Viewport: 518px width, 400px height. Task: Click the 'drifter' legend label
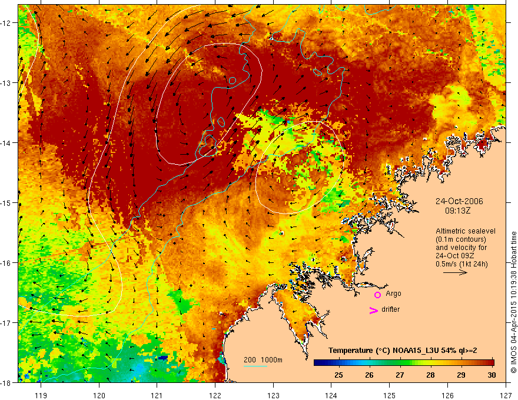point(390,309)
